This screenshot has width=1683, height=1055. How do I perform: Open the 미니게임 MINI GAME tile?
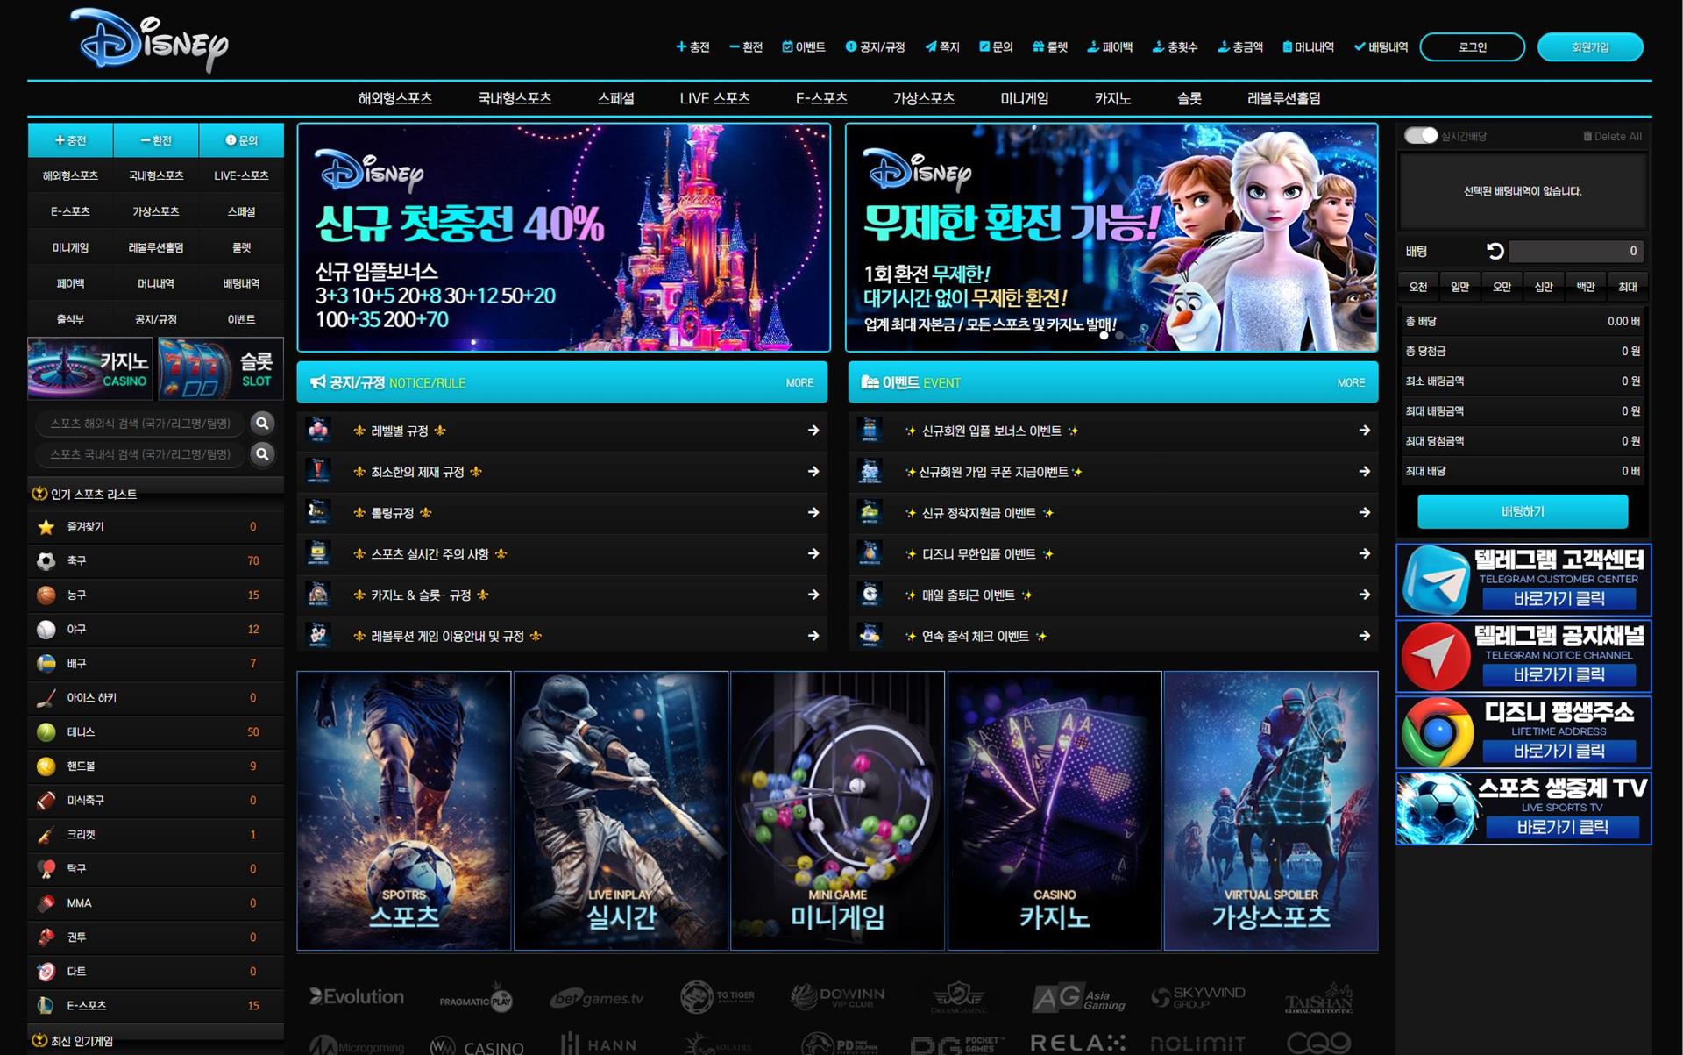click(x=837, y=810)
